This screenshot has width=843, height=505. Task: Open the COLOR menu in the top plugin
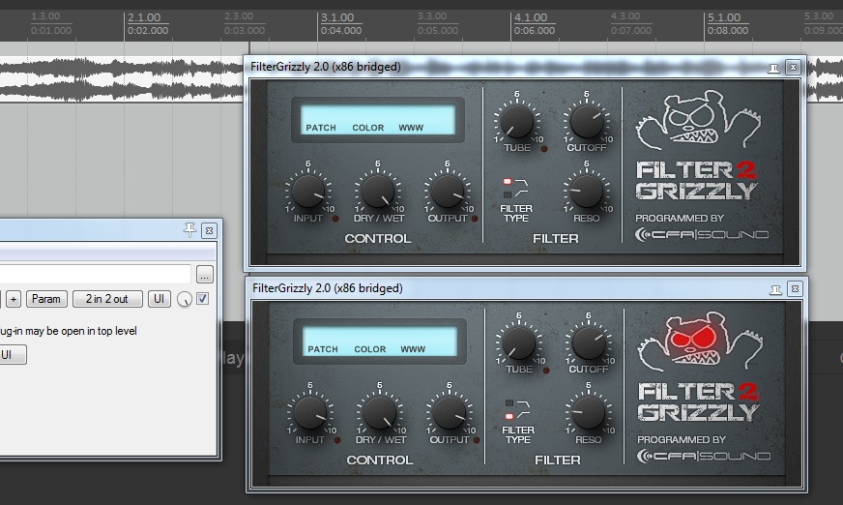pos(368,128)
